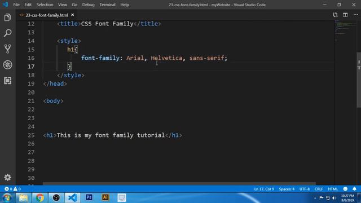The width and height of the screenshot is (361, 203).
Task: Click the Helvetica value in code
Action: coord(166,58)
